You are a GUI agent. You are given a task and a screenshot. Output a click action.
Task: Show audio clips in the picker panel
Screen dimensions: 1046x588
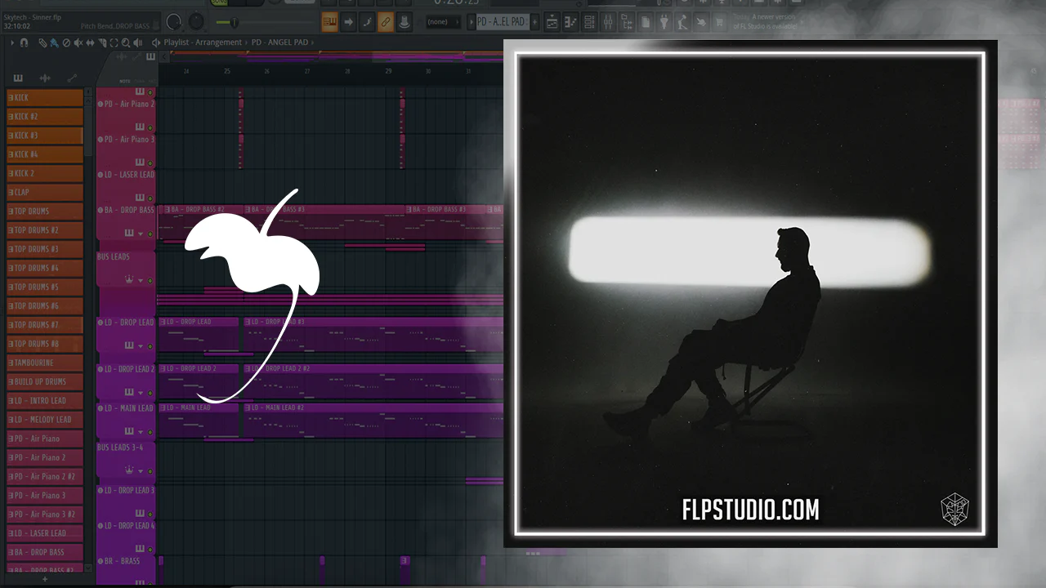coord(45,78)
